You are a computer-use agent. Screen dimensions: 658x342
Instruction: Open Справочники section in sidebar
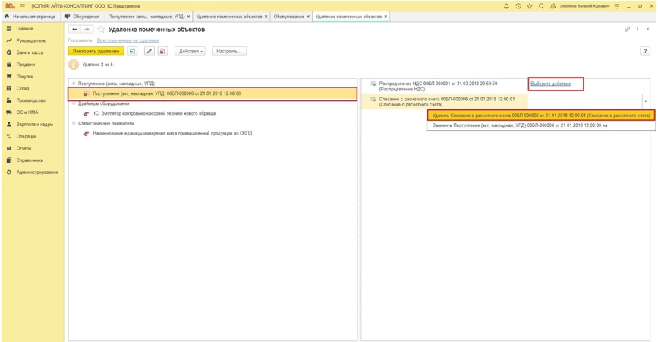(30, 160)
